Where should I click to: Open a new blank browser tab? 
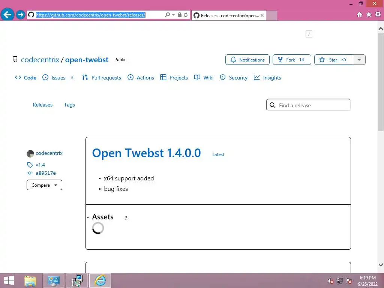coord(271,15)
